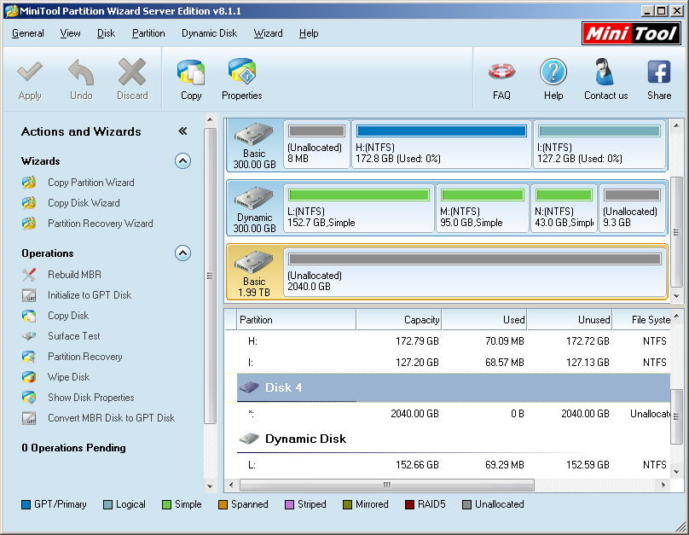Viewport: 689px width, 535px height.
Task: Select the 9.3 GB unallocated block
Action: tap(632, 208)
